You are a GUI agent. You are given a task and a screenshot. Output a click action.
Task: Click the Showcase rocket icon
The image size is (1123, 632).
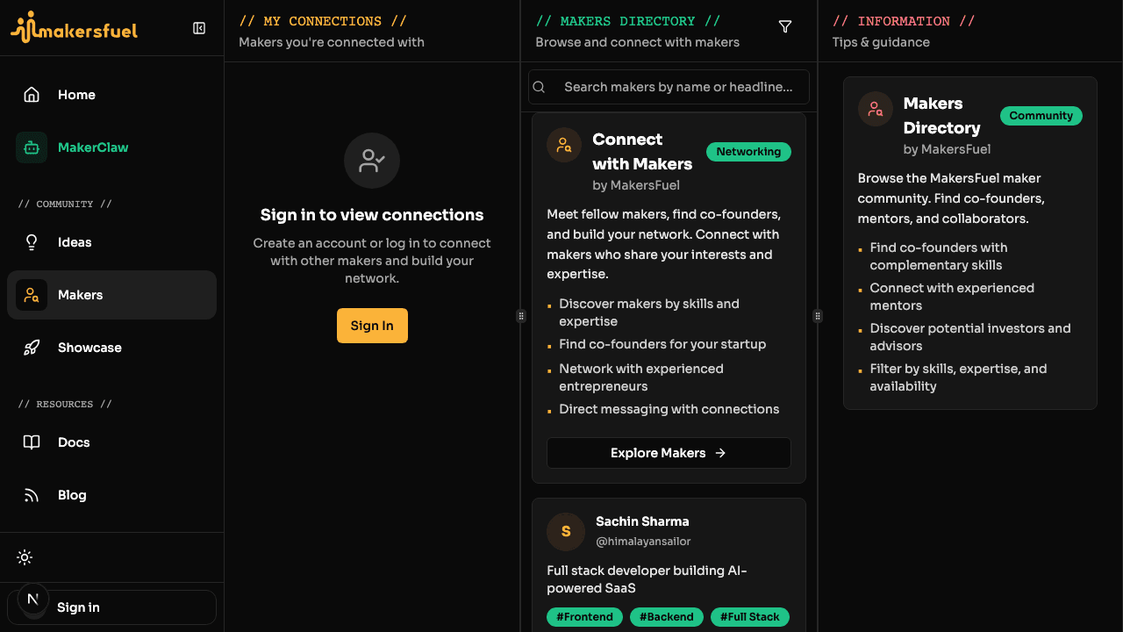tap(32, 348)
